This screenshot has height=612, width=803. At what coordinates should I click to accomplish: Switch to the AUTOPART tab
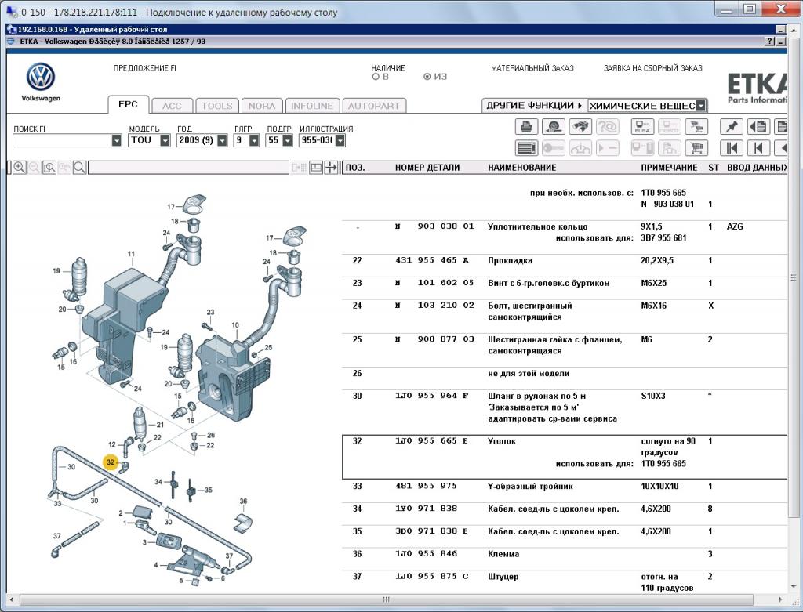pos(374,106)
